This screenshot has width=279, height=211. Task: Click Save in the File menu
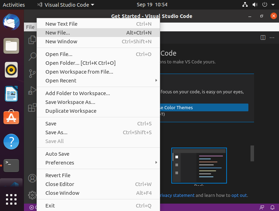tap(98, 124)
